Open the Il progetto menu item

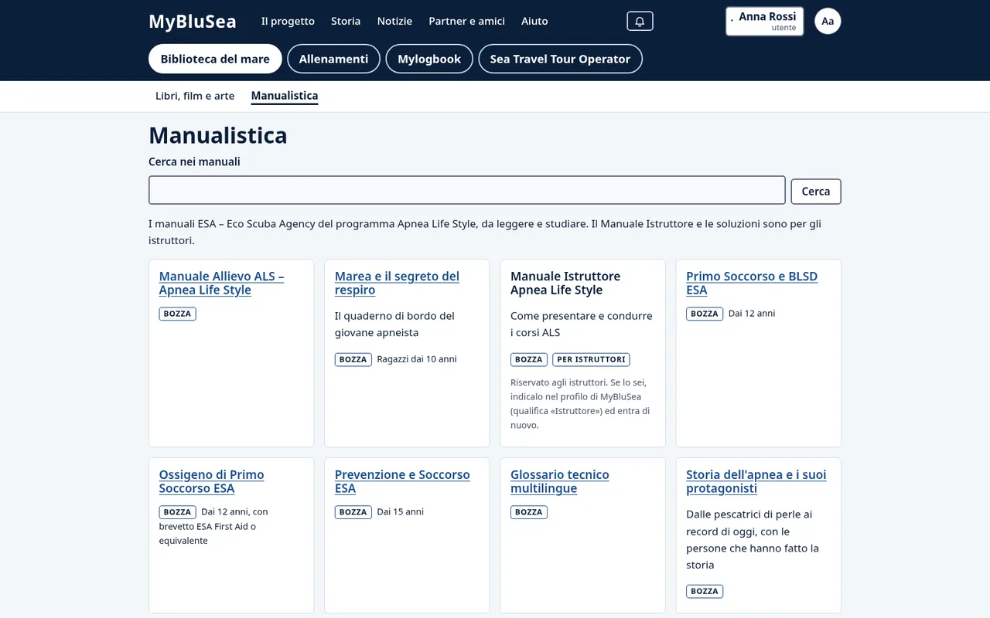point(288,22)
